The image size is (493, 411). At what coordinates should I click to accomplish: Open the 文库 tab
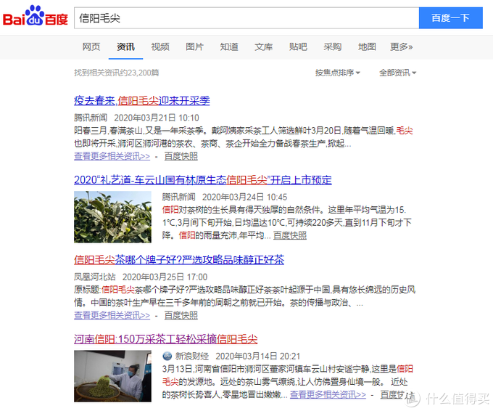coord(263,47)
